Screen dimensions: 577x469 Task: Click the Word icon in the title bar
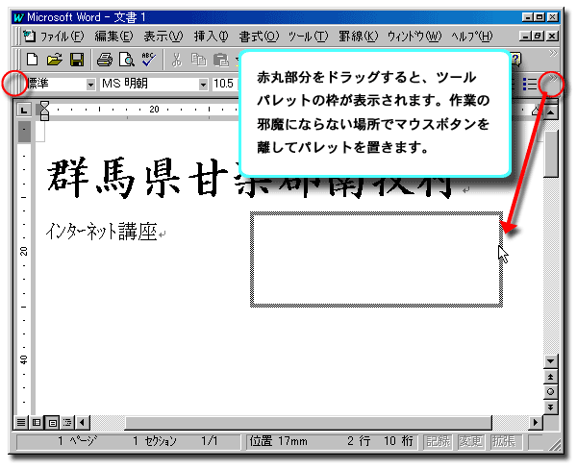[x=18, y=17]
